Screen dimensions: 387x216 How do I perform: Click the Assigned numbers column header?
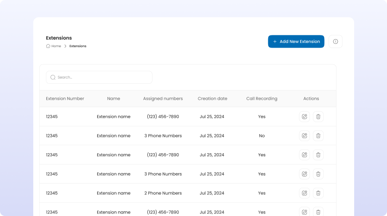coord(163,99)
